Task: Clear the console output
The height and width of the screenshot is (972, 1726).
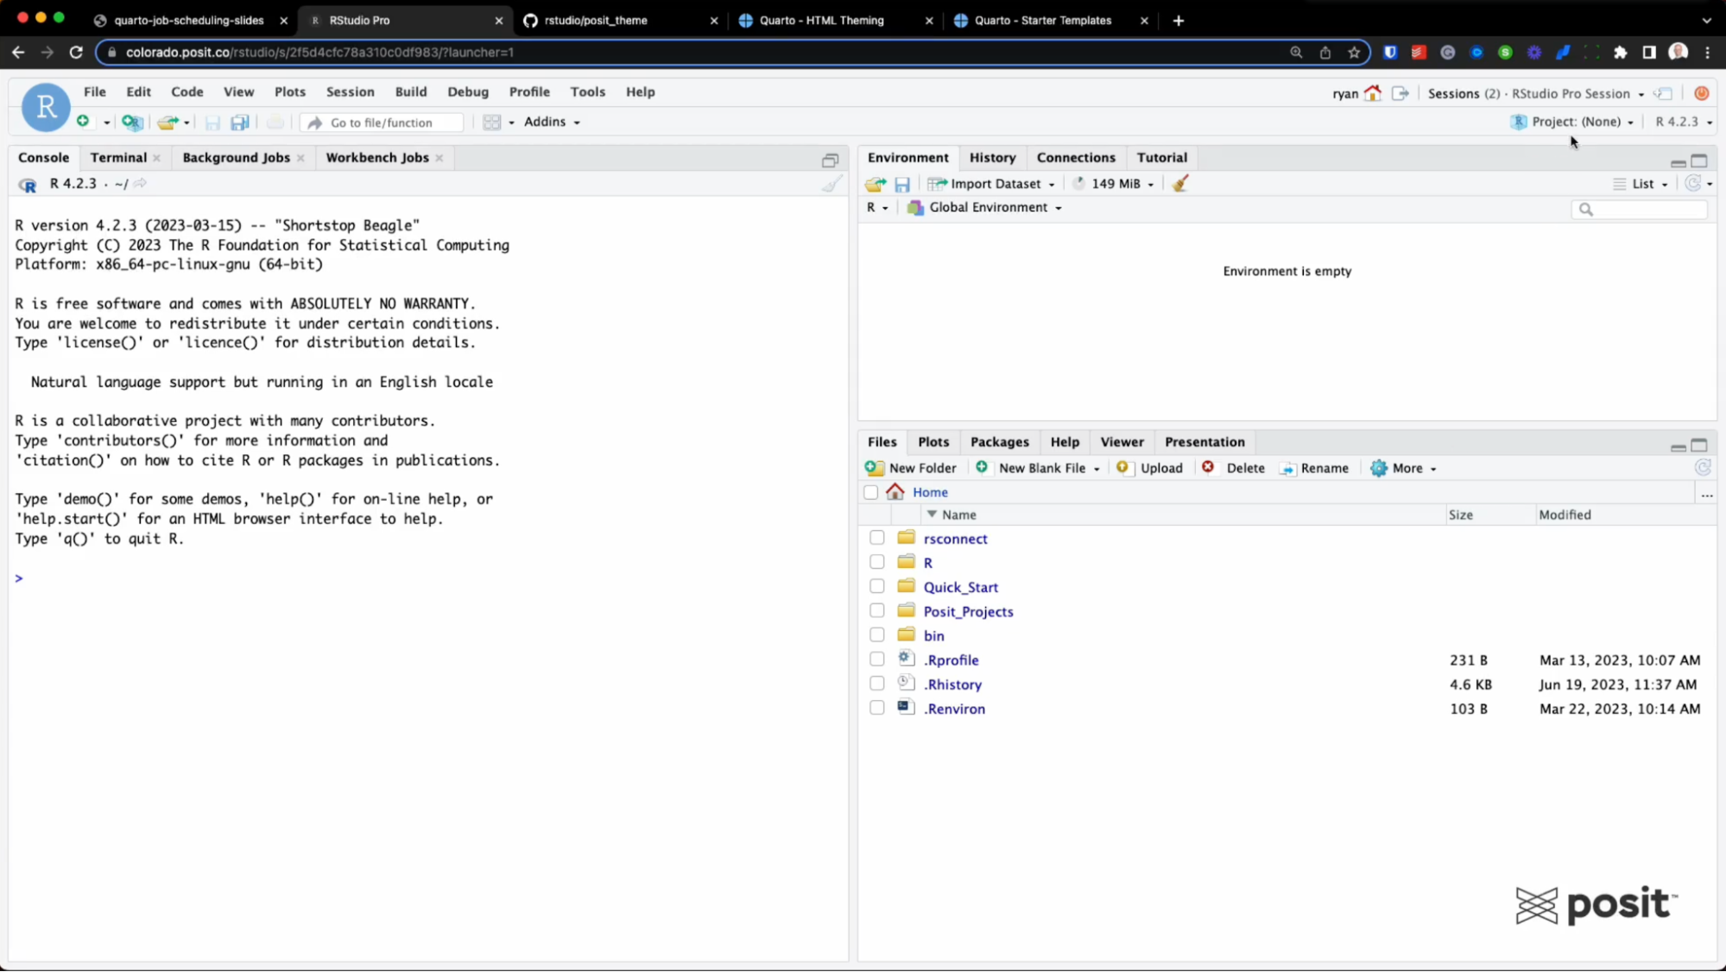Action: tap(830, 183)
